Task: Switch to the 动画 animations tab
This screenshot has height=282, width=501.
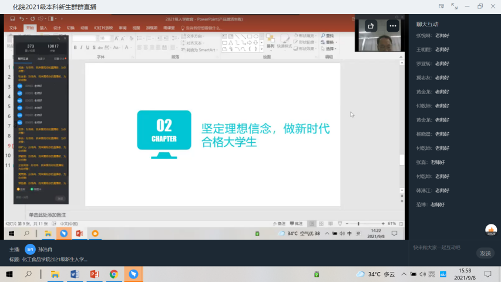Action: point(84,28)
